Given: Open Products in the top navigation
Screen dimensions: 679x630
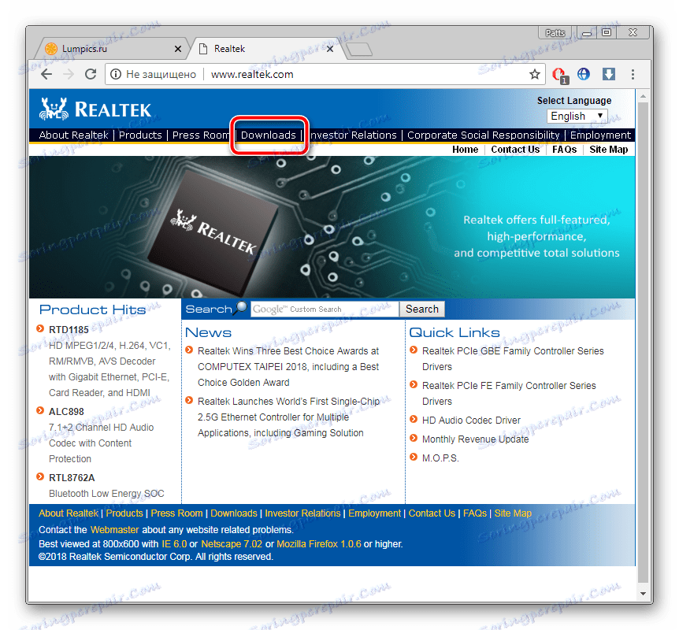Looking at the screenshot, I should [x=140, y=135].
